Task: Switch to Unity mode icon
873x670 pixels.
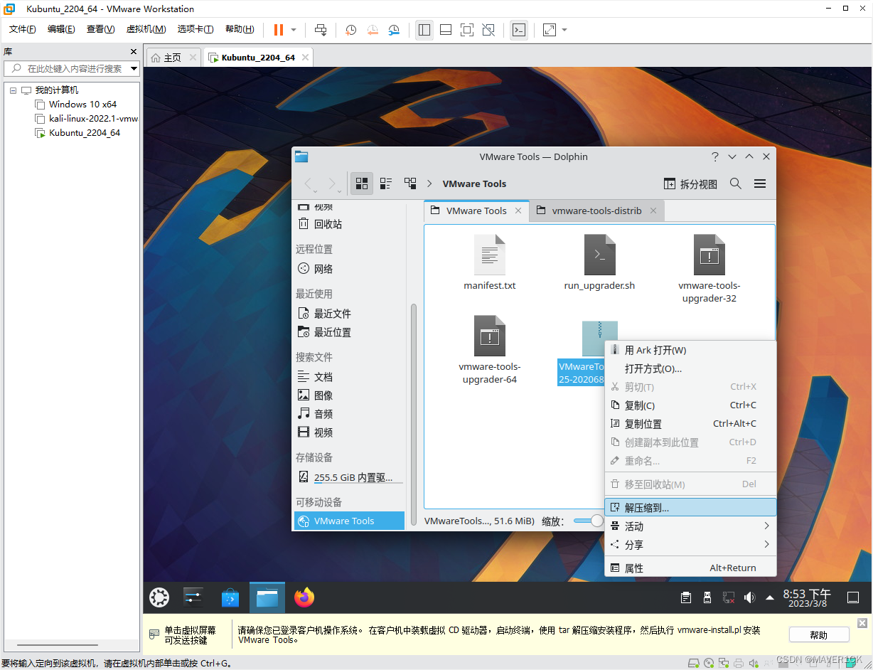Action: (x=488, y=30)
